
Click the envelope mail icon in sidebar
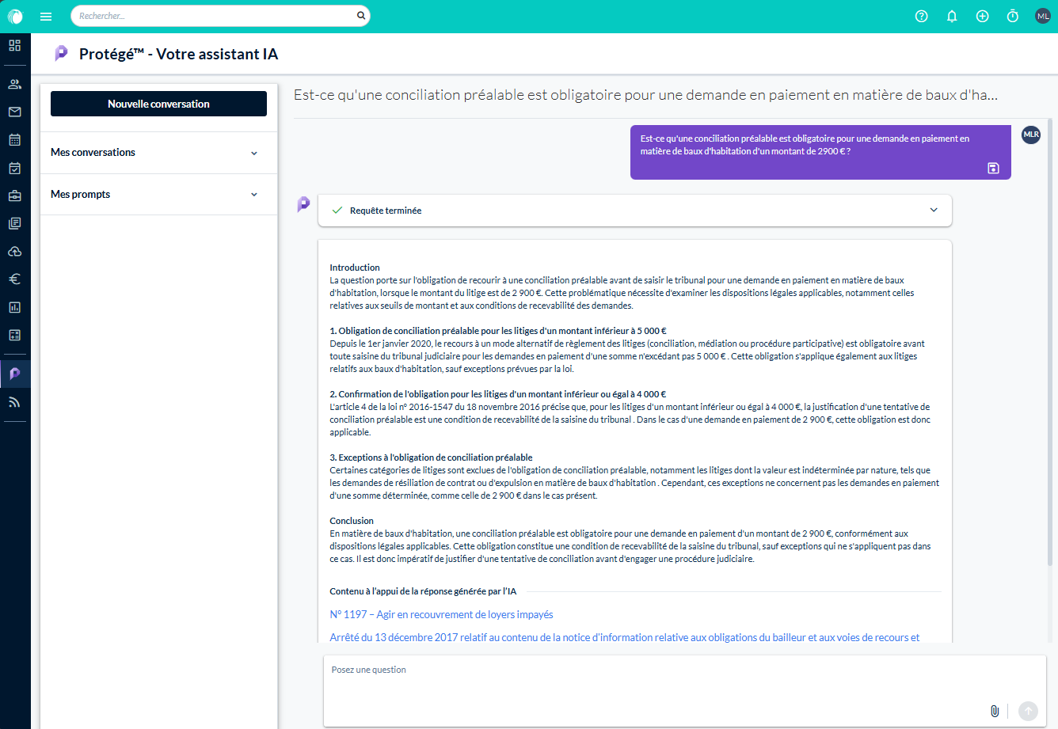point(15,112)
